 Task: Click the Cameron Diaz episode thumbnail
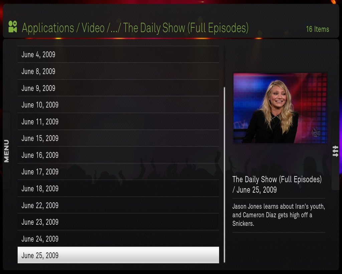pyautogui.click(x=280, y=108)
